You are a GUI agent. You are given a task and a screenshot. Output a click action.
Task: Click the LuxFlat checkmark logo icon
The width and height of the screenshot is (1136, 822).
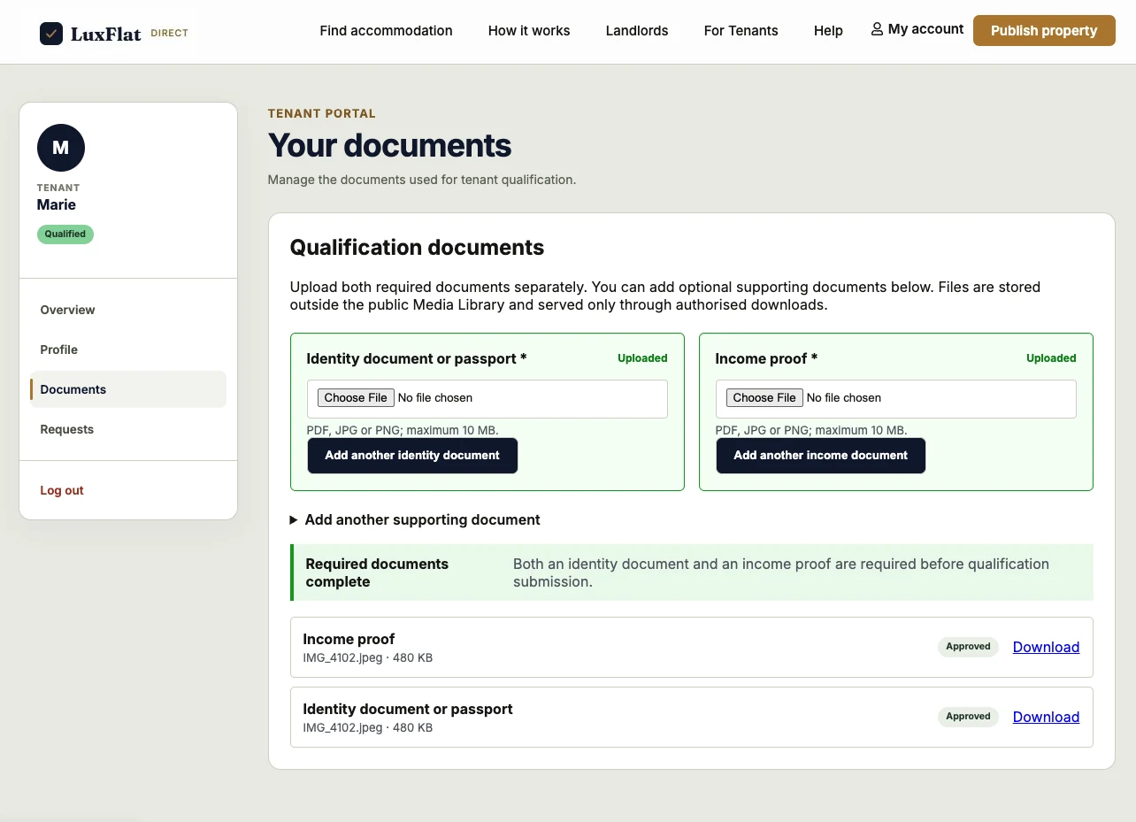tap(51, 34)
